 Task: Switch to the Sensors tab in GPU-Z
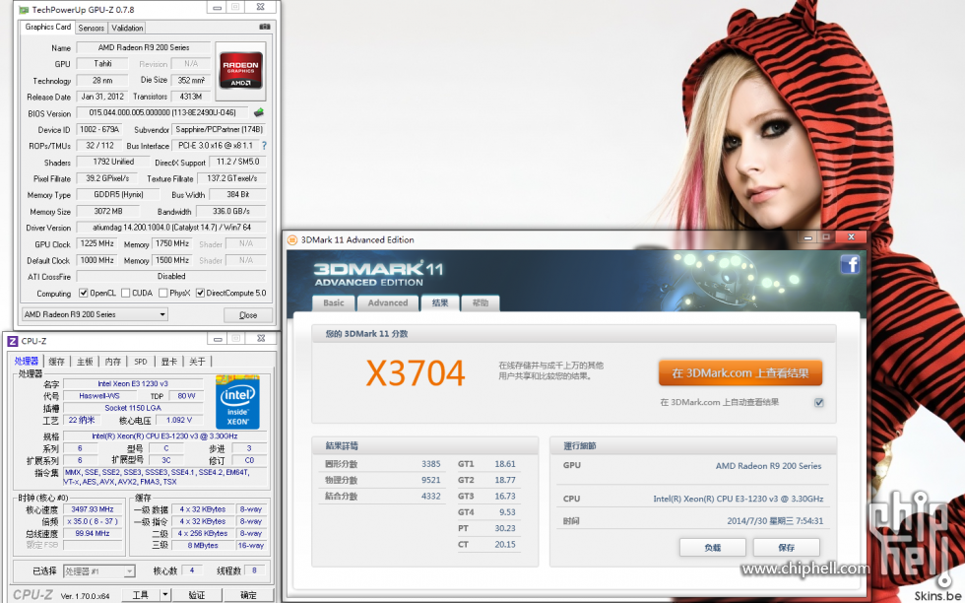pyautogui.click(x=91, y=28)
